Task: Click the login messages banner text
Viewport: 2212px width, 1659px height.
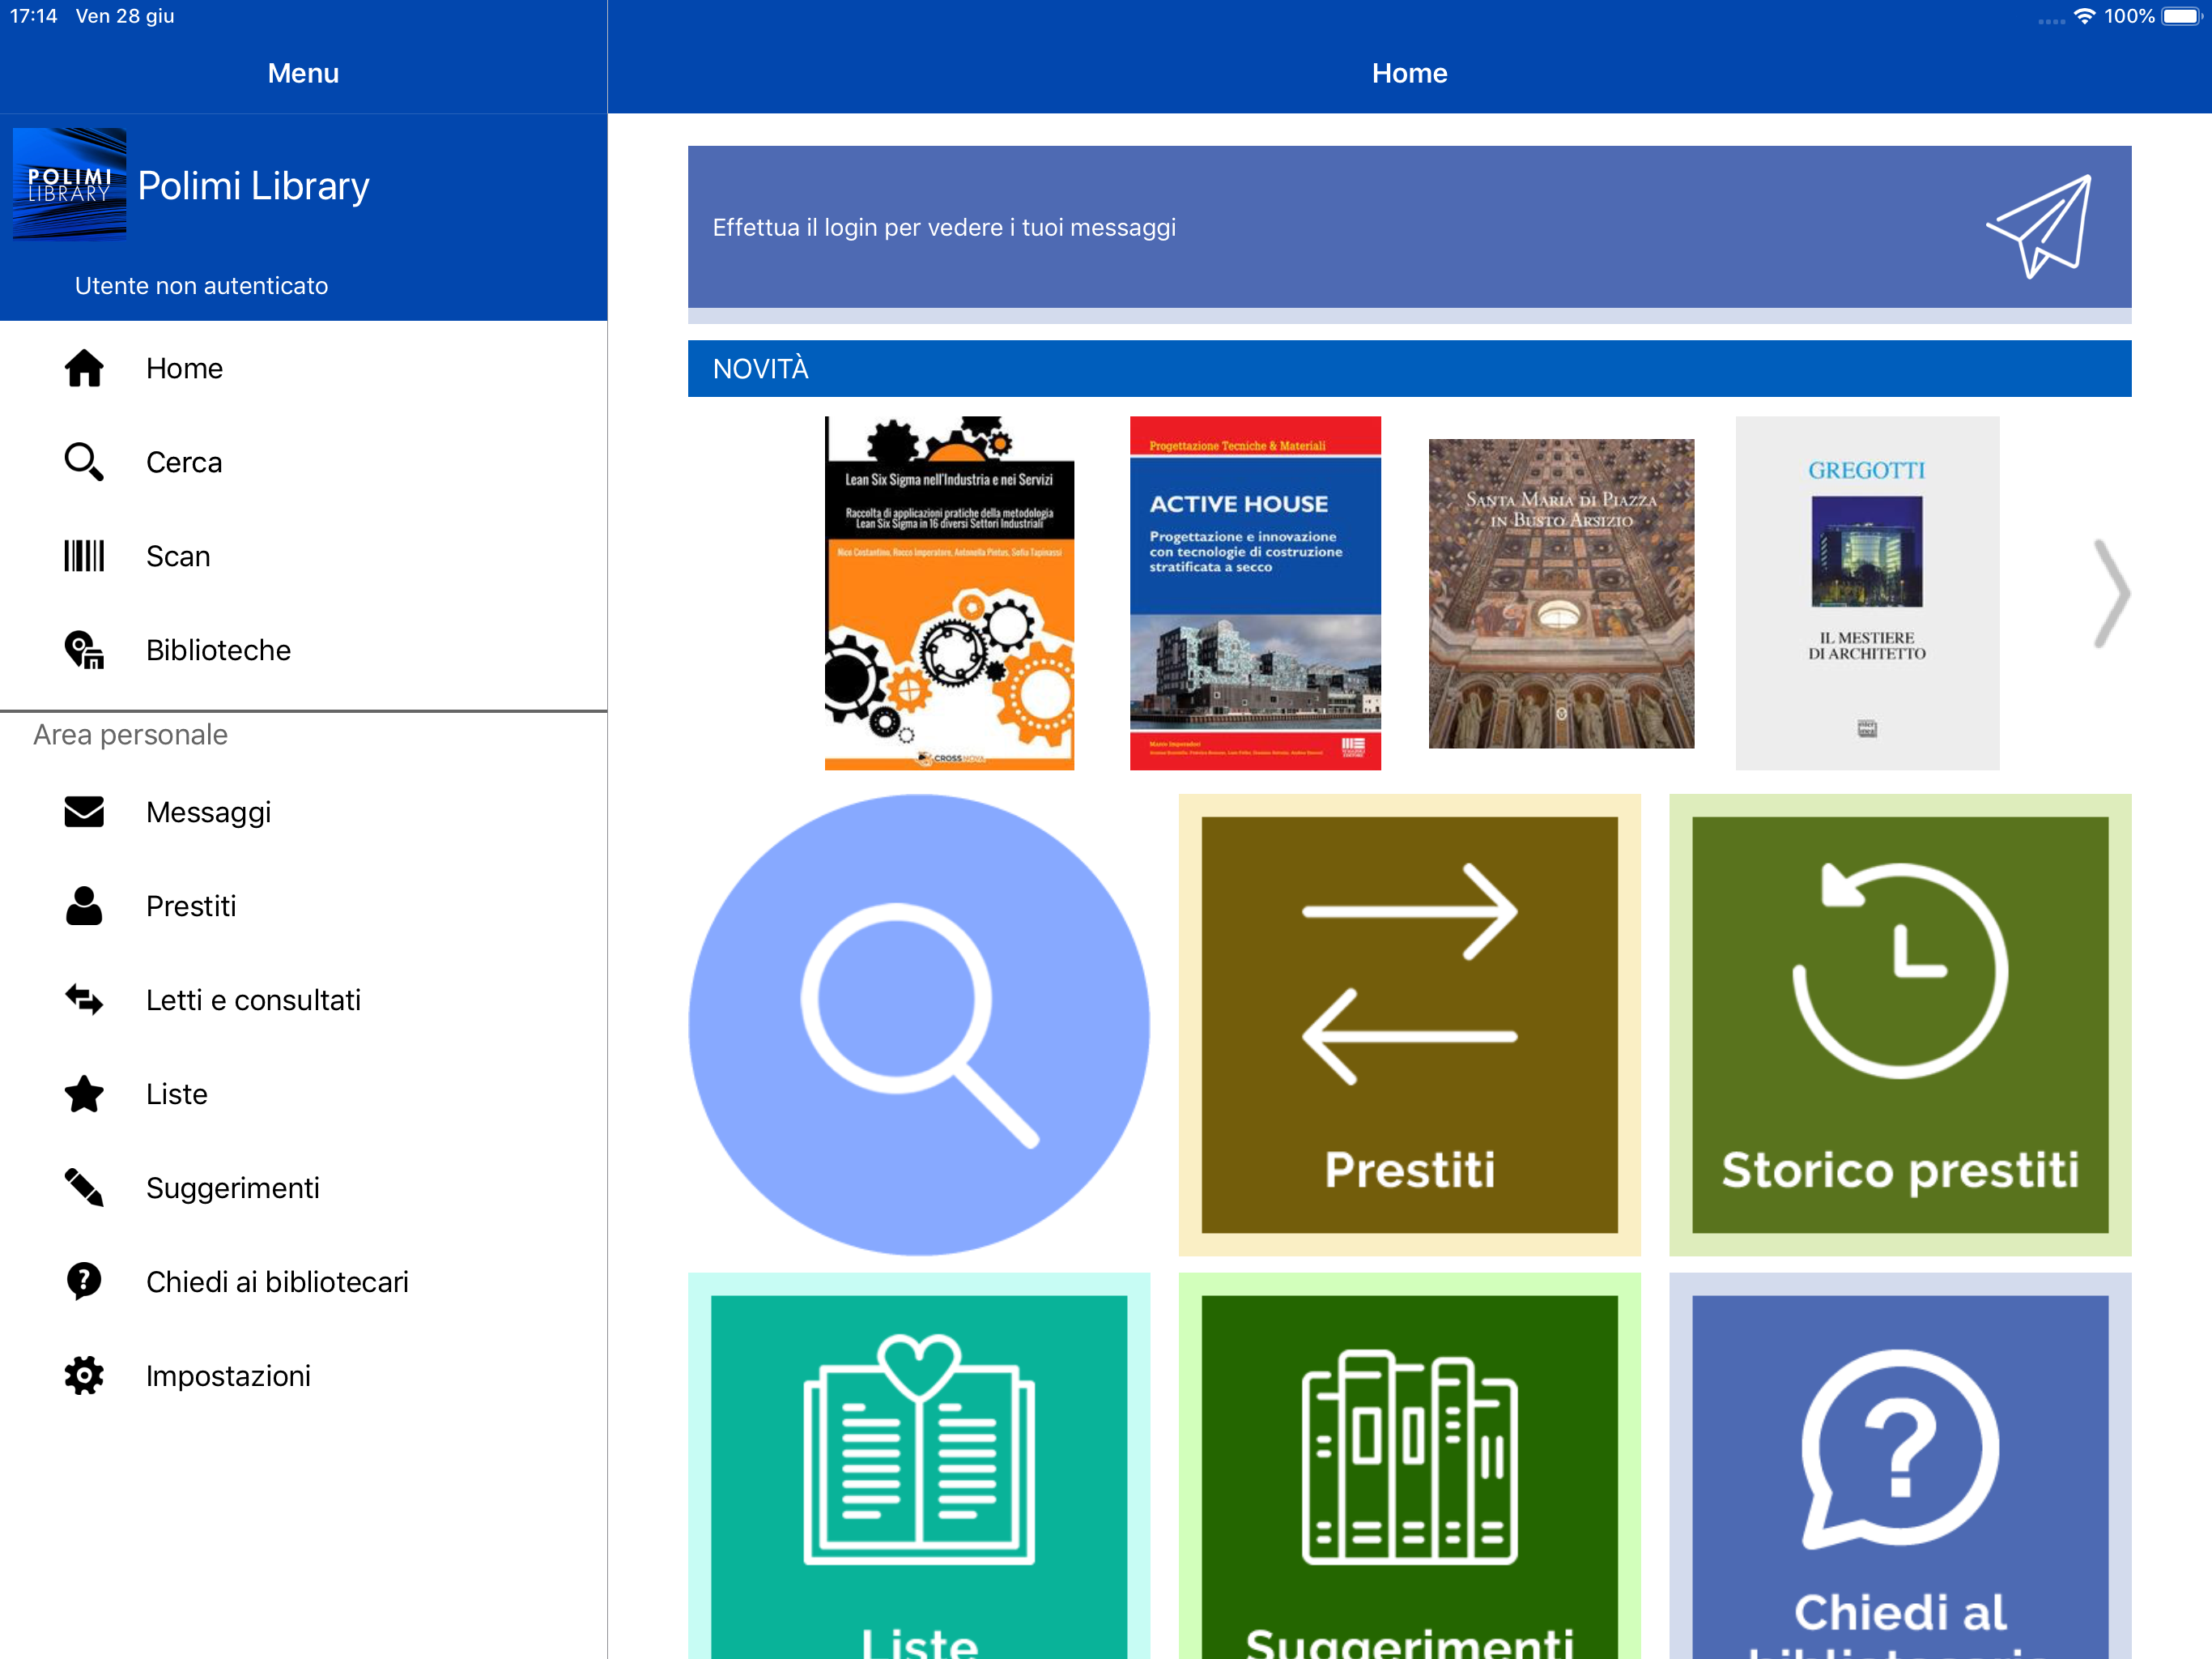Action: (x=944, y=228)
